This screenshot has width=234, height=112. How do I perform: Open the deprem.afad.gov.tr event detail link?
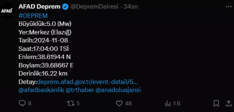pos(88,82)
